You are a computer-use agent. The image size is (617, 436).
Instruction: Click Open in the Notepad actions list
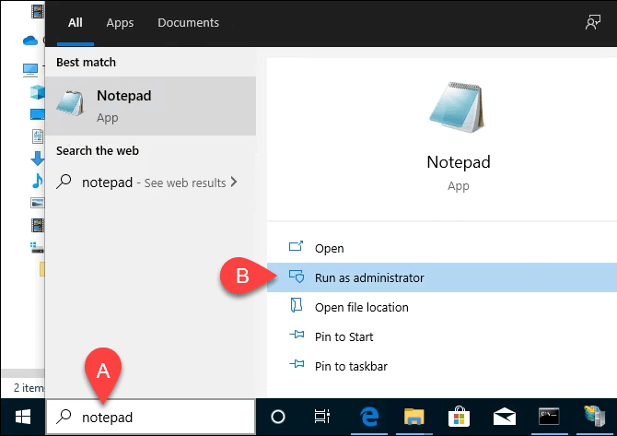click(x=329, y=248)
